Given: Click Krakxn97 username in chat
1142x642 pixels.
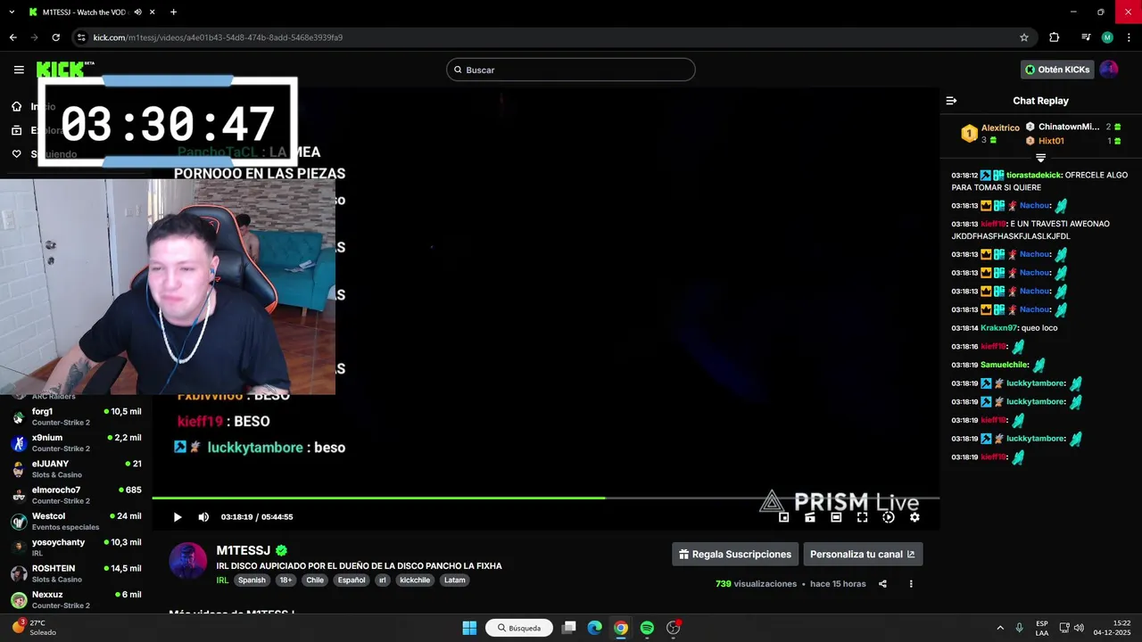Looking at the screenshot, I should tap(999, 328).
